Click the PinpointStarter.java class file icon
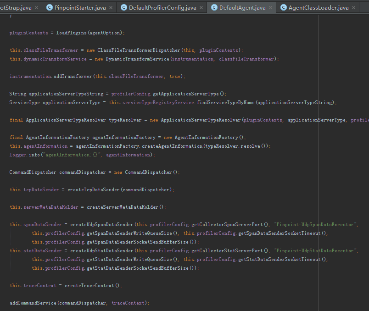 click(x=49, y=7)
